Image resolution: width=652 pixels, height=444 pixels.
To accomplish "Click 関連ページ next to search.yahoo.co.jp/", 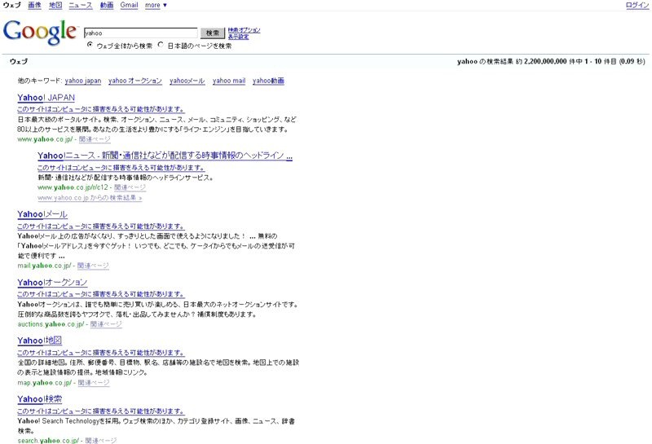I will pos(101,440).
